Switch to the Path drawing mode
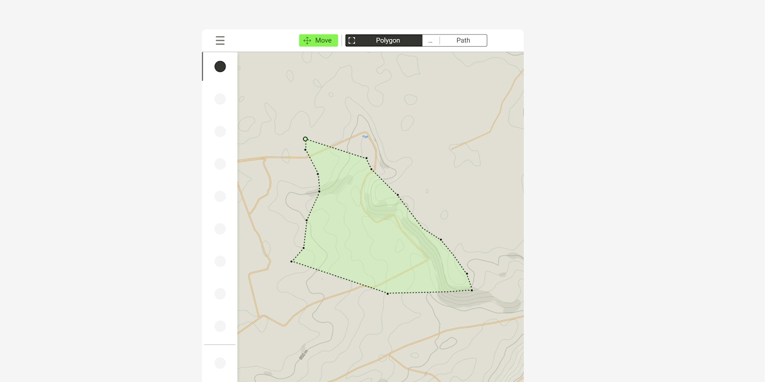This screenshot has height=382, width=765. pyautogui.click(x=463, y=40)
